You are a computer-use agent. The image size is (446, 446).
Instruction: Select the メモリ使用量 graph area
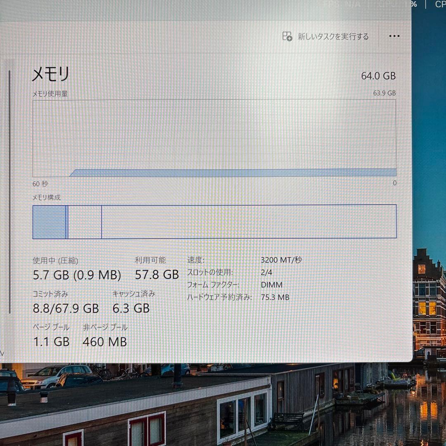point(214,138)
